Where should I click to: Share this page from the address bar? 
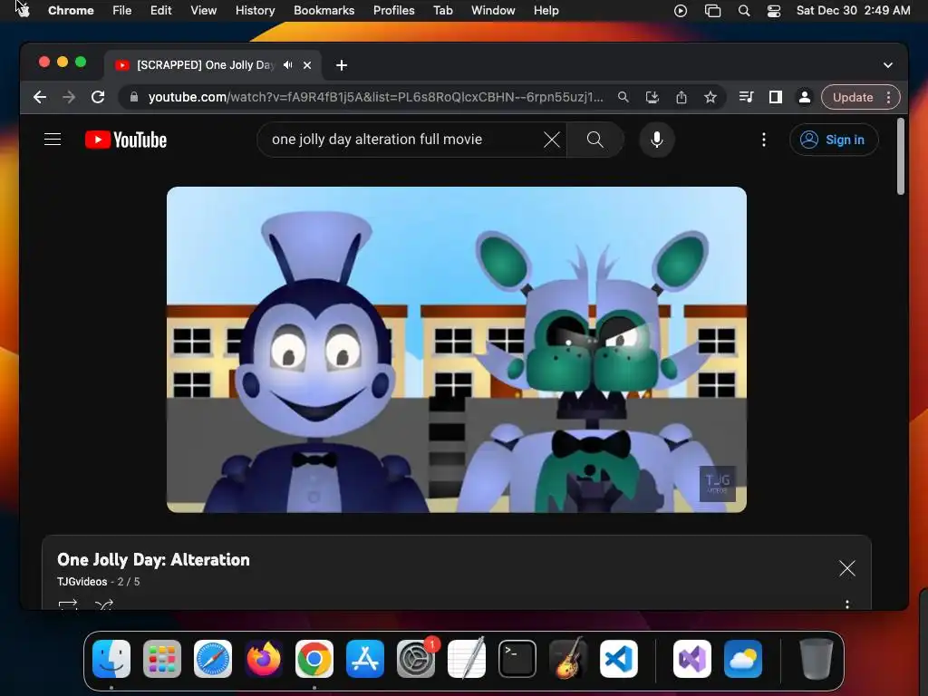point(681,97)
